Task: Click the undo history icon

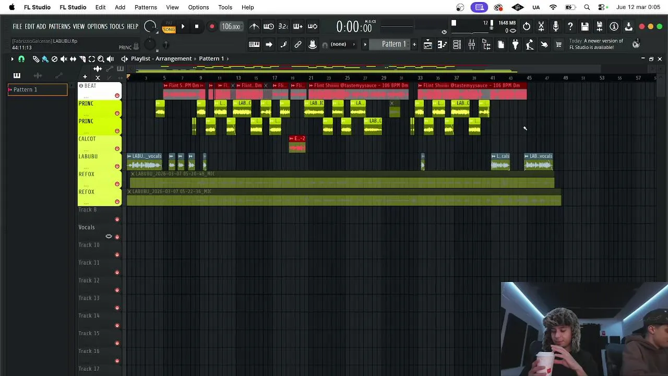Action: point(527,27)
